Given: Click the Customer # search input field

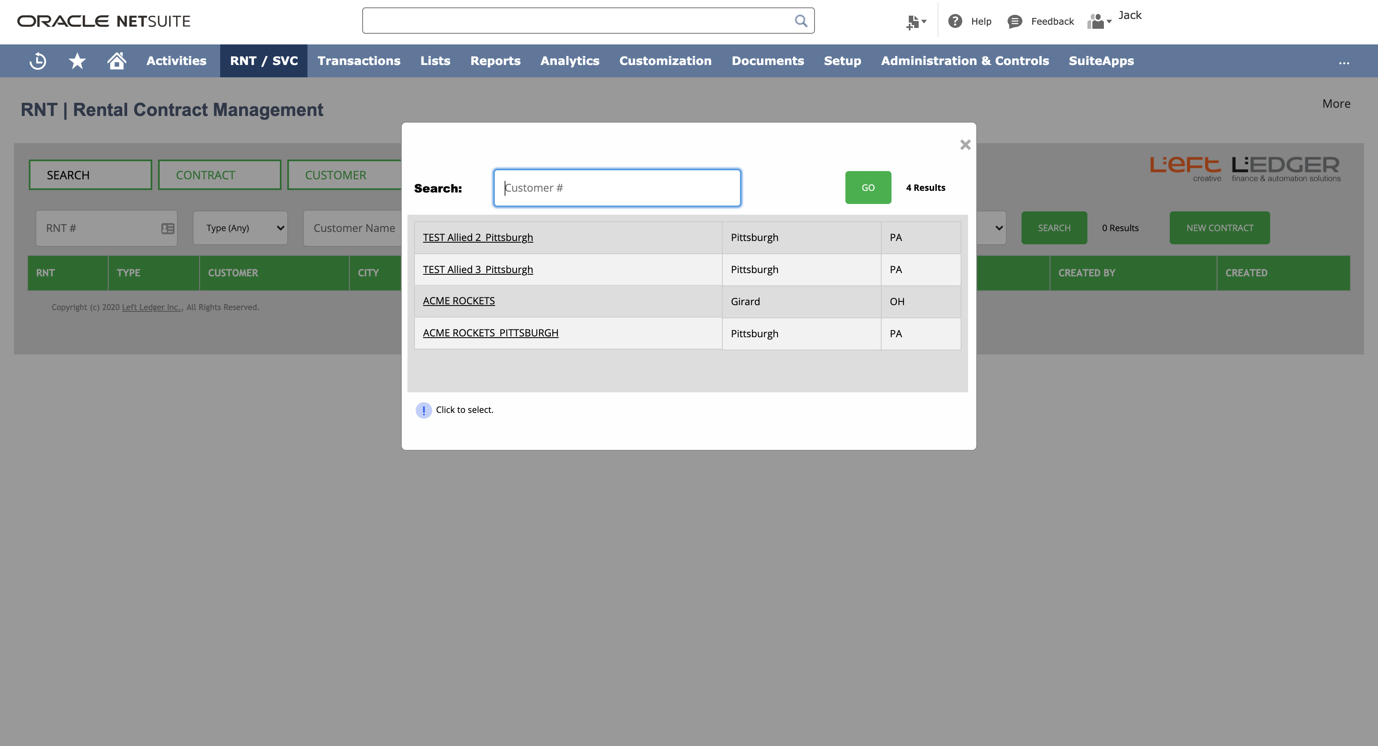Looking at the screenshot, I should (616, 188).
